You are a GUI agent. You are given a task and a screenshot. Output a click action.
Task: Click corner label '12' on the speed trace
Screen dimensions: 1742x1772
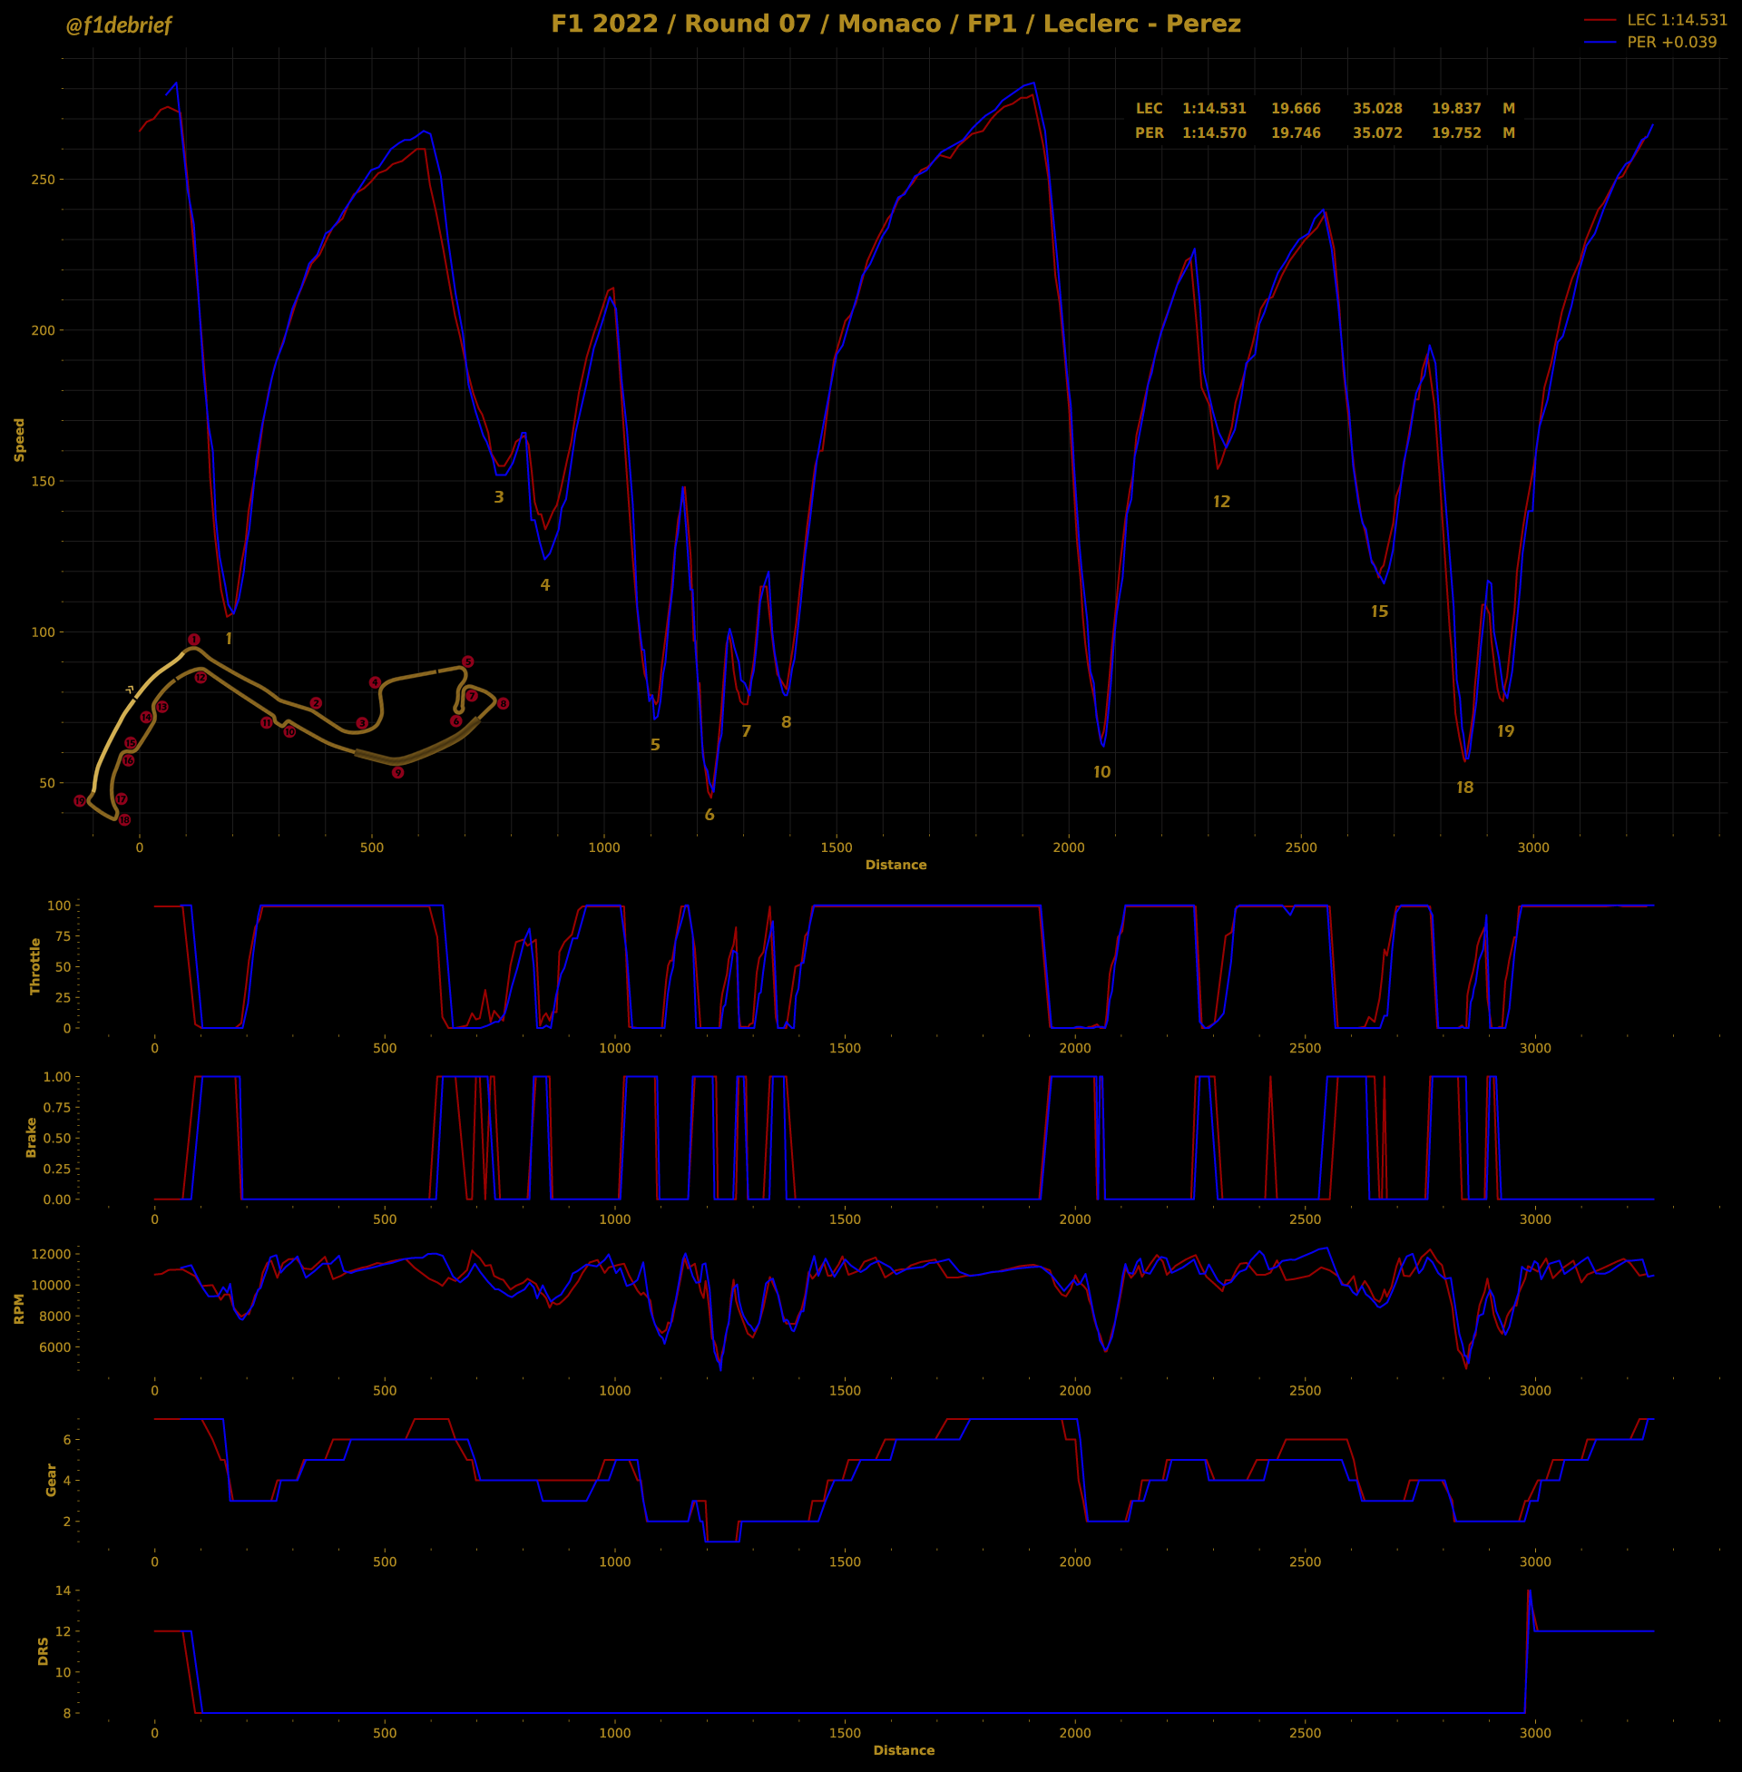[x=1221, y=502]
